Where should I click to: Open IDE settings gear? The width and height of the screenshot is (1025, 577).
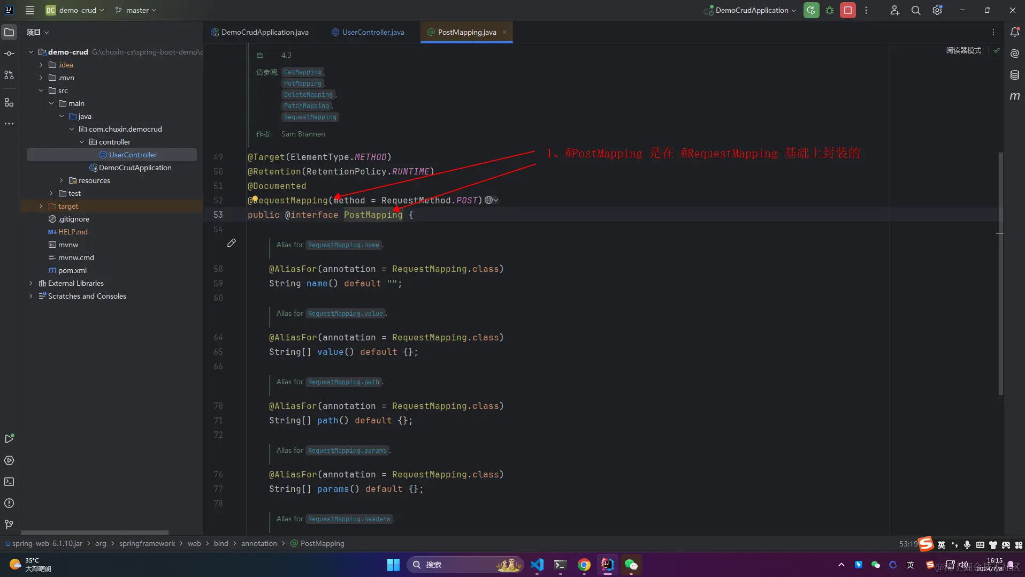tap(937, 10)
